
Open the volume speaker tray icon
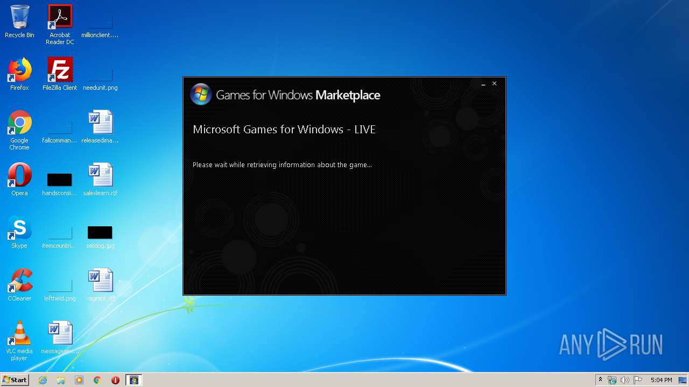pos(625,380)
